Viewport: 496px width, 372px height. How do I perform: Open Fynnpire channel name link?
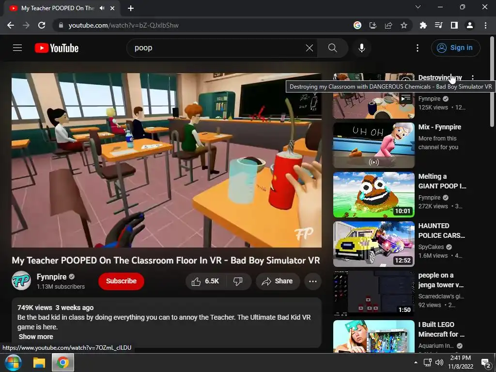(x=51, y=277)
